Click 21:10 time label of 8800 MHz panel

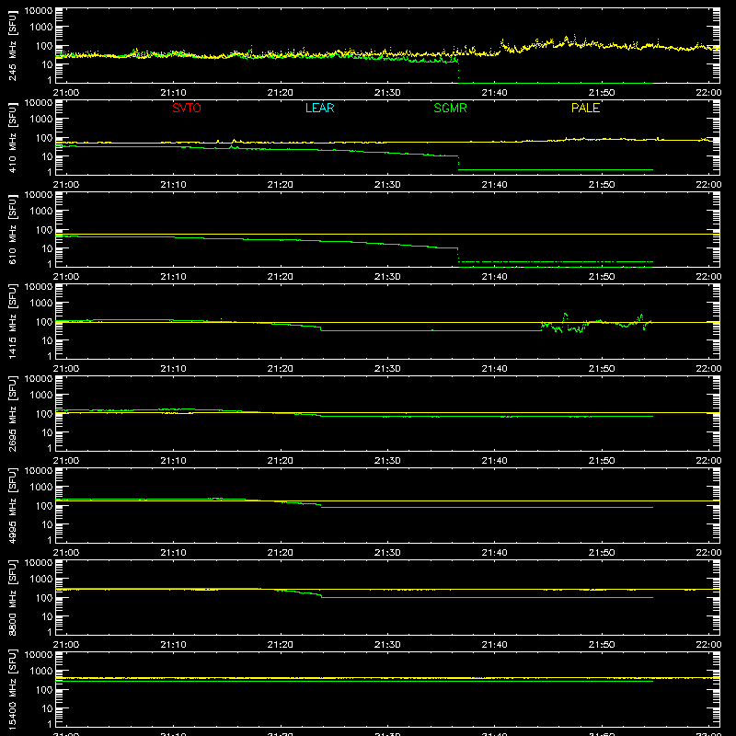click(173, 645)
